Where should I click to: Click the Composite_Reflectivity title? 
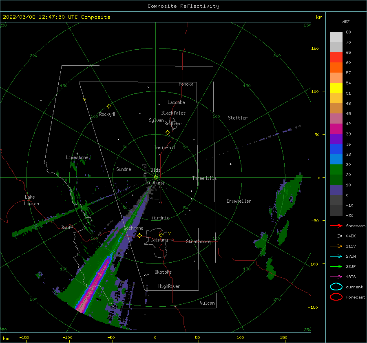point(183,6)
